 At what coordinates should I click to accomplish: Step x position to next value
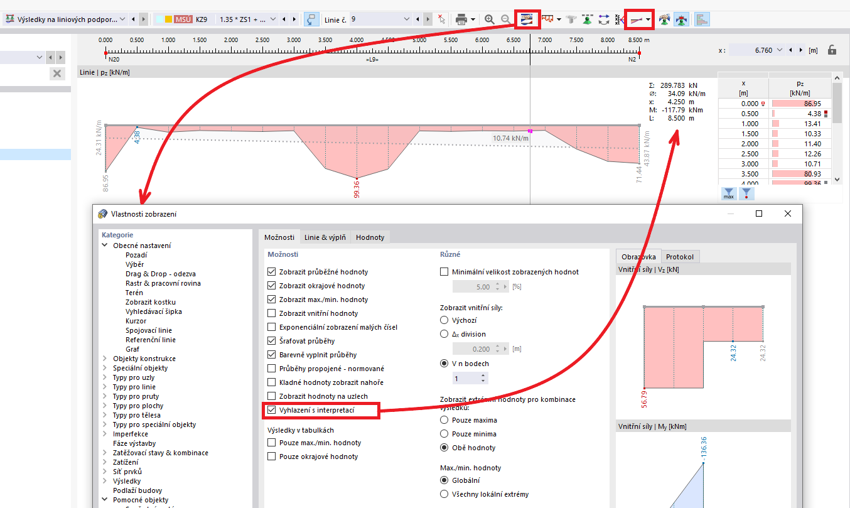800,50
